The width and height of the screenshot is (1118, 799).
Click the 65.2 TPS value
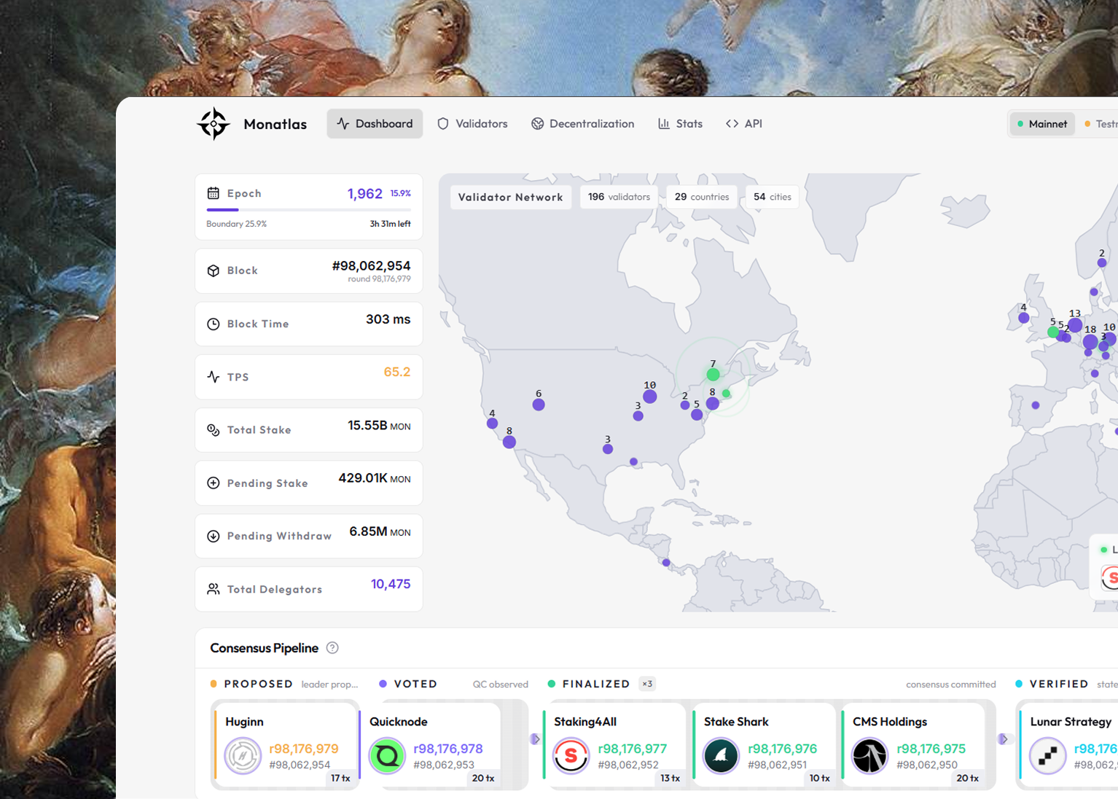click(397, 372)
